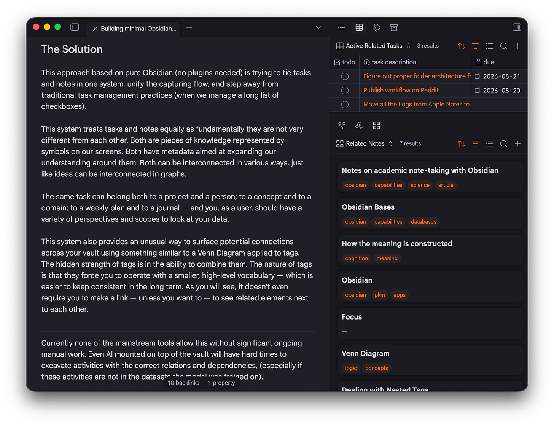Switch to the table Bases sidebar tab
This screenshot has height=426, width=554.
click(x=359, y=27)
